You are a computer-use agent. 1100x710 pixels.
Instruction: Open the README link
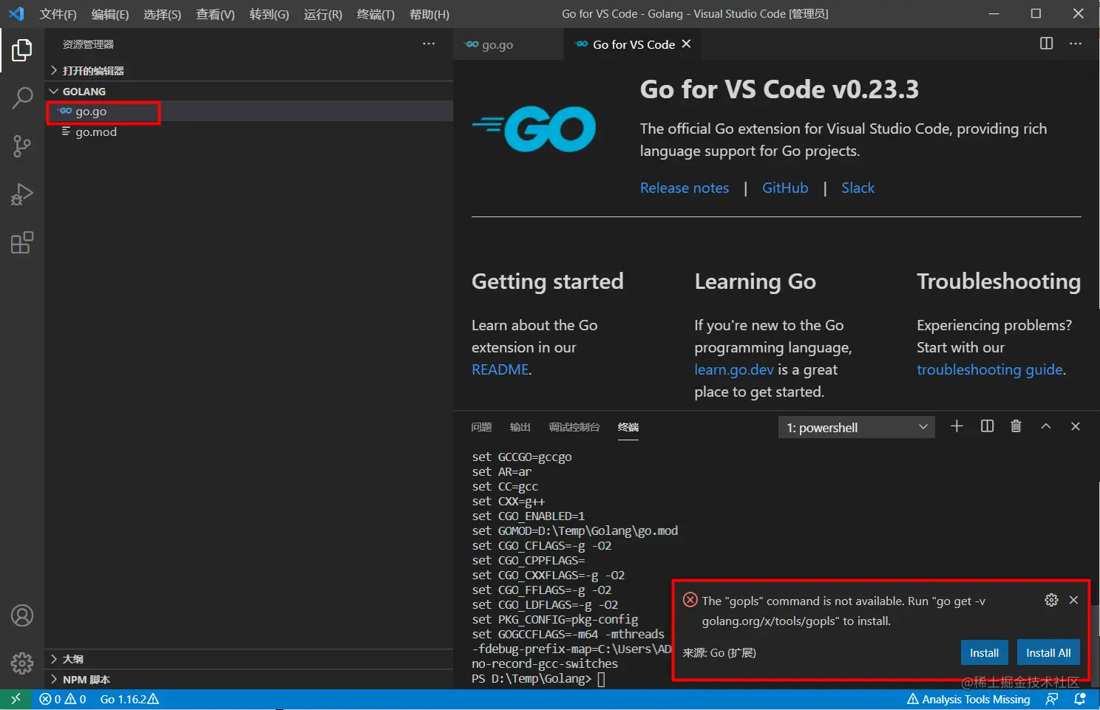coord(500,369)
